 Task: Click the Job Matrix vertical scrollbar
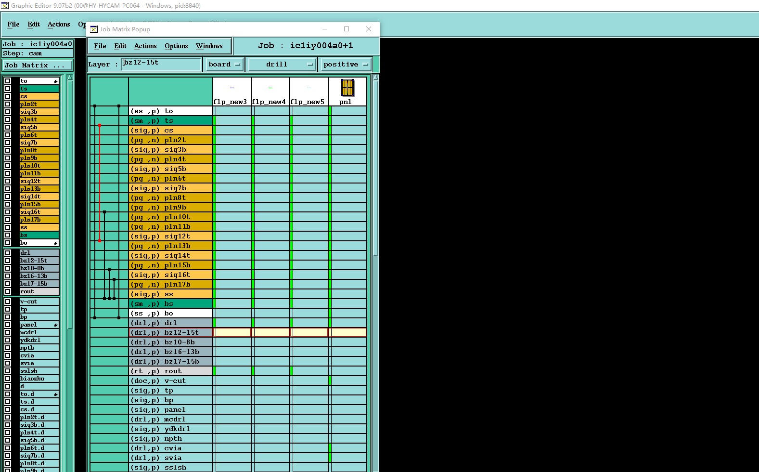[x=376, y=169]
